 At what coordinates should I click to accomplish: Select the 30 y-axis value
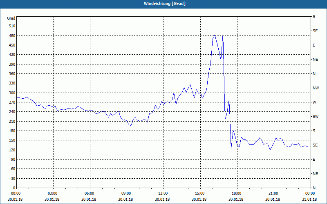click(13, 179)
